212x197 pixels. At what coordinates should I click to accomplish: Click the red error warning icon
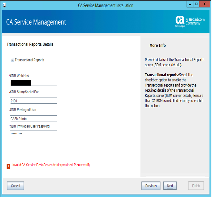8,166
